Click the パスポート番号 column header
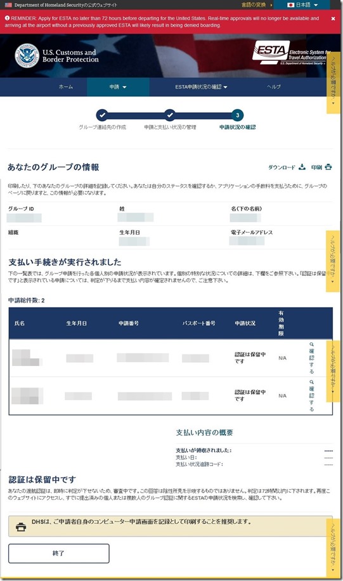This screenshot has height=581, width=343. pyautogui.click(x=199, y=323)
